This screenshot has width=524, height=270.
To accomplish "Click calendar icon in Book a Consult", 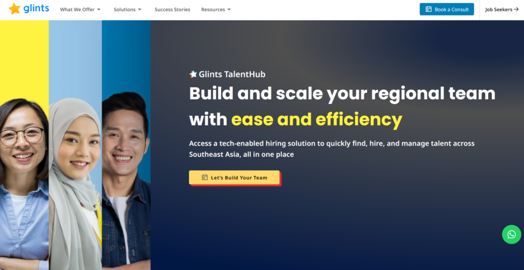I will point(428,9).
